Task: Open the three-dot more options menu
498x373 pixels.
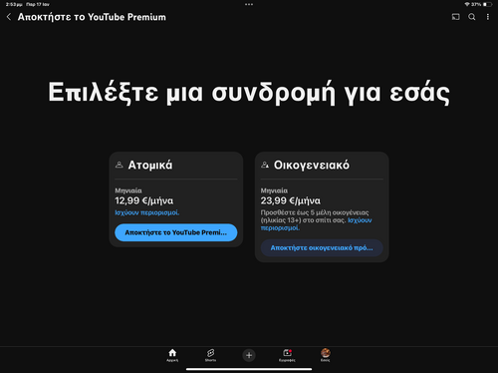Action: point(488,17)
